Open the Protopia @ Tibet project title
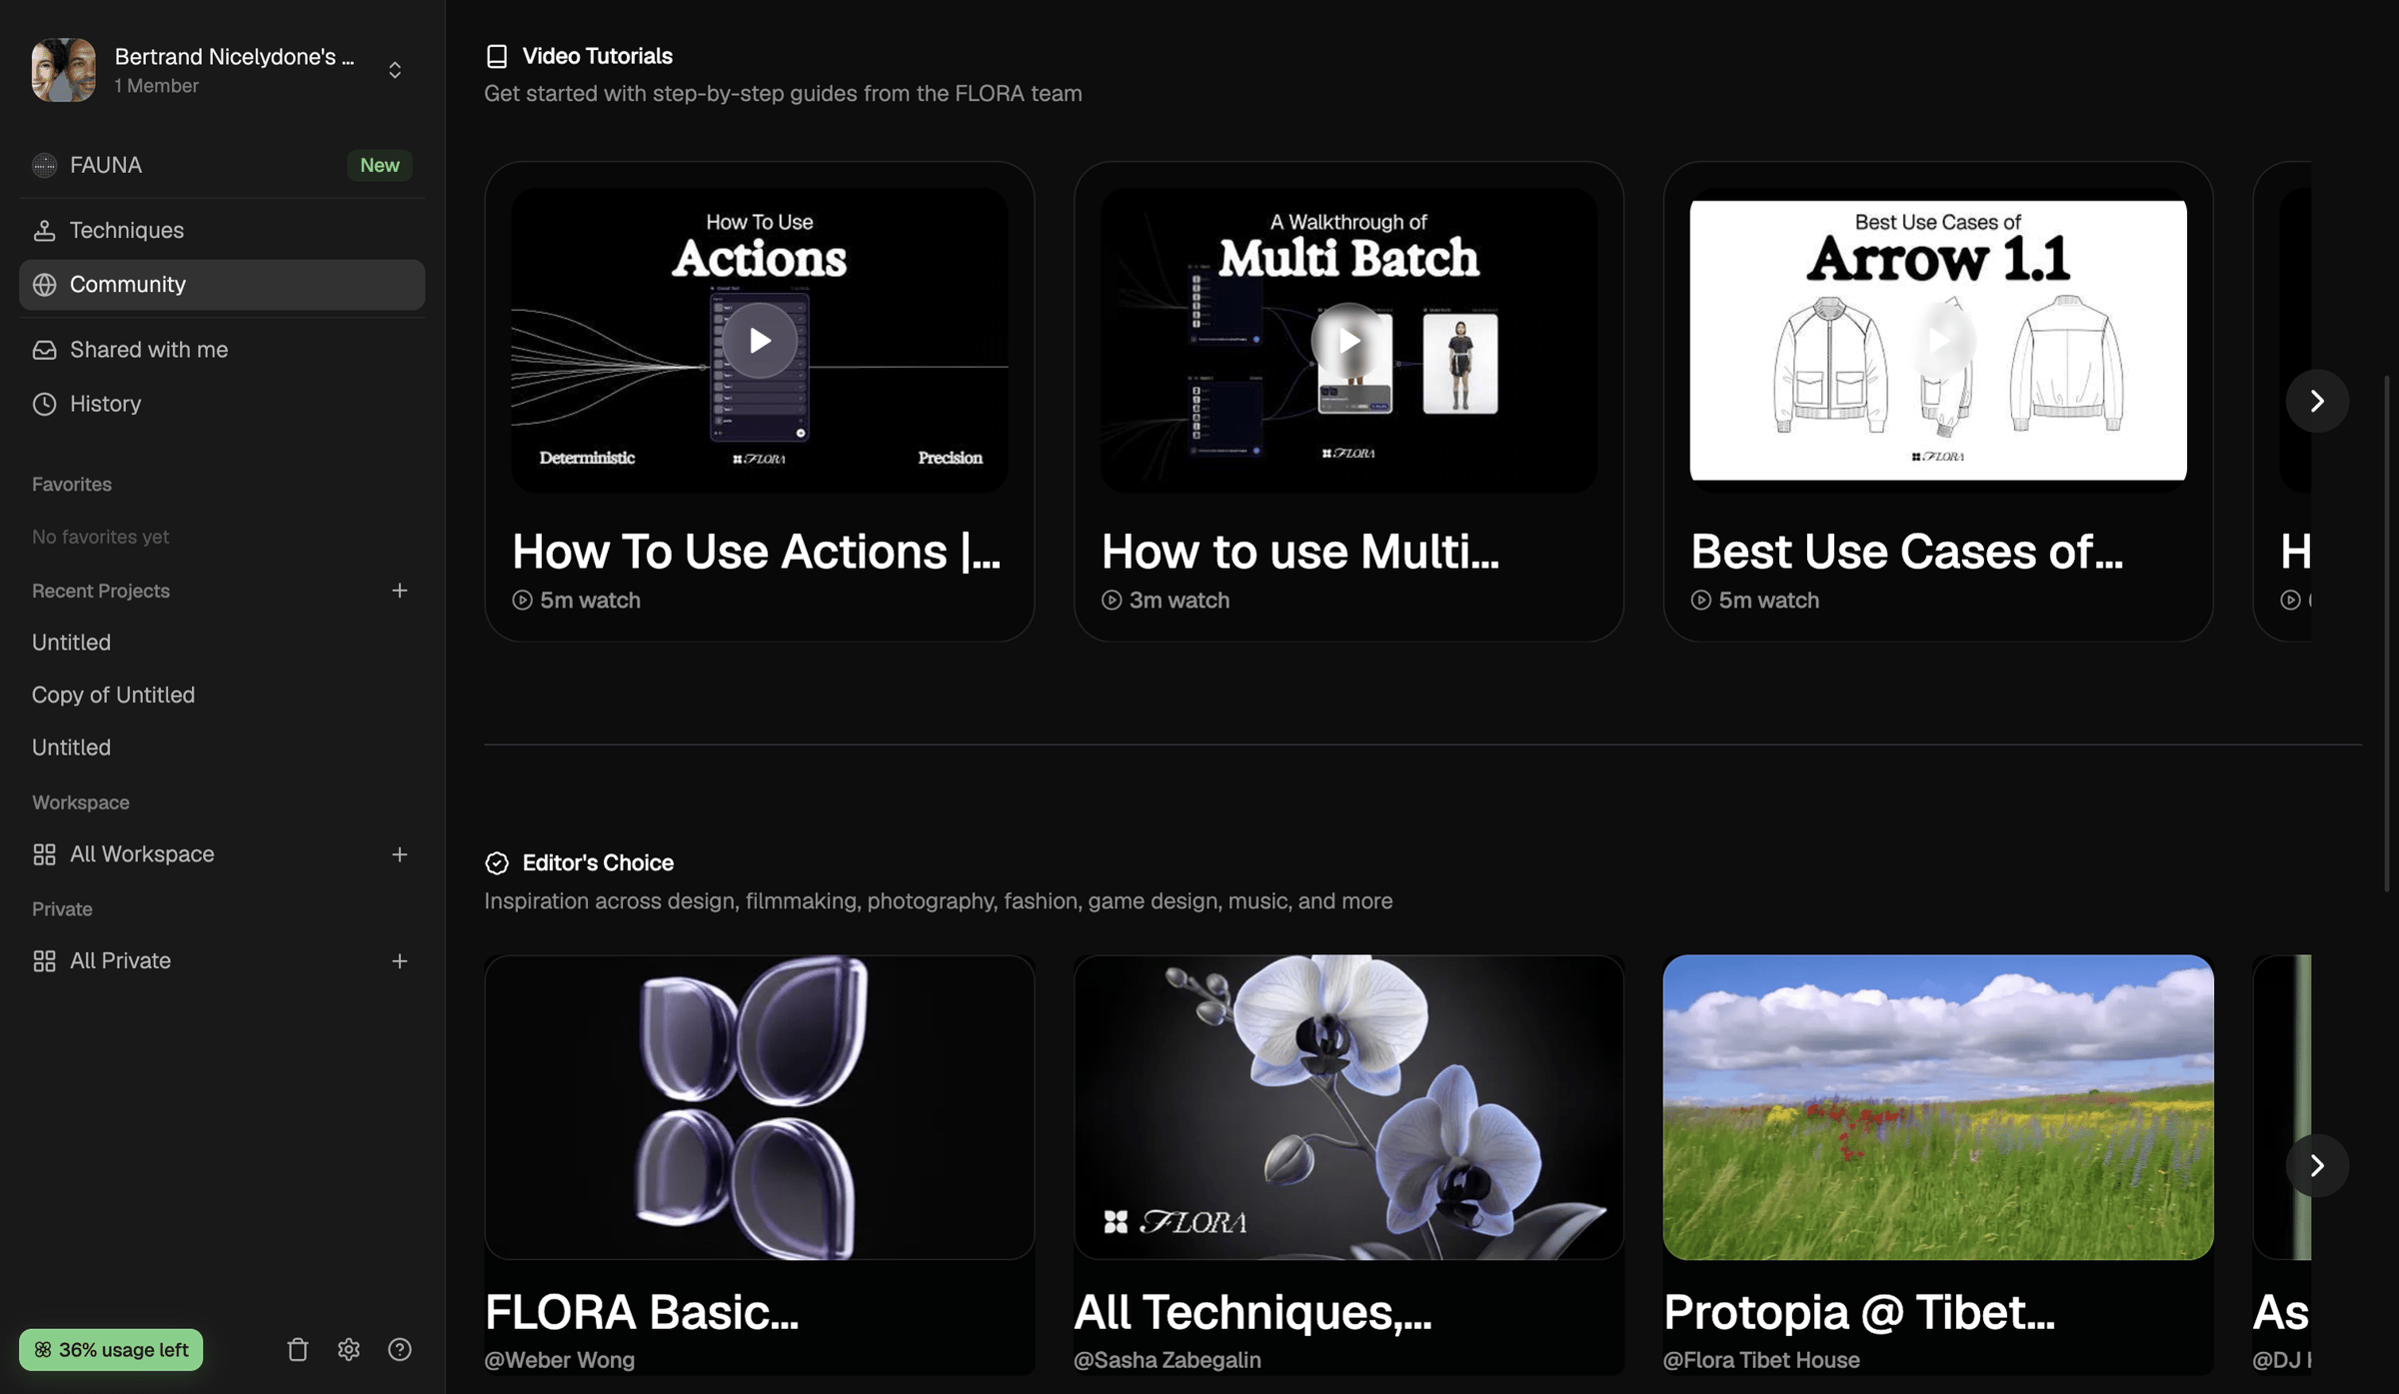Image resolution: width=2399 pixels, height=1394 pixels. tap(1859, 1312)
